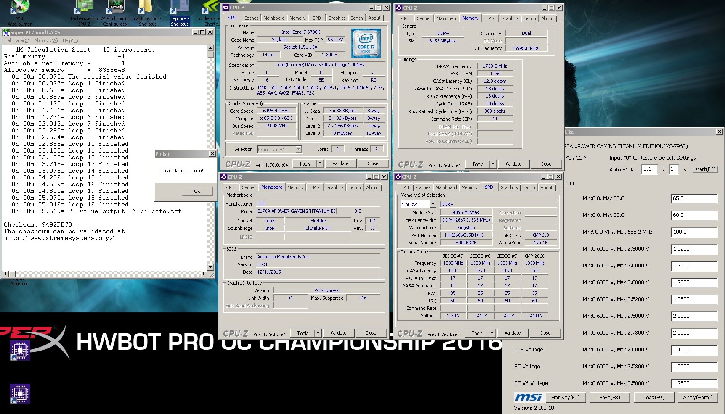
Task: Select About tab in SPD window
Action: tap(546, 187)
